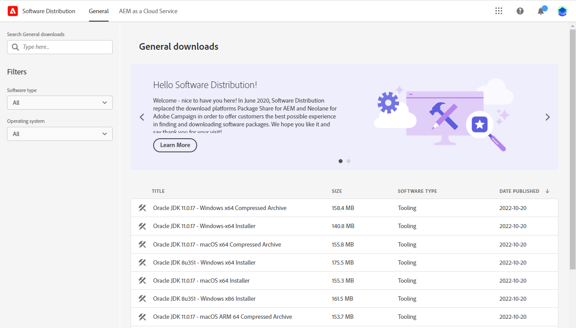The height and width of the screenshot is (328, 576).
Task: Click tooling icon for macOS x64 Installer row
Action: 142,280
